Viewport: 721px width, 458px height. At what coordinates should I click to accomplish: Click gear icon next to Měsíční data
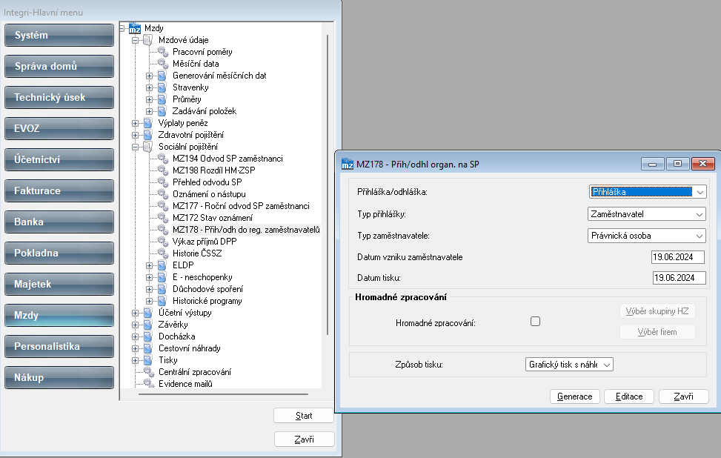pos(163,64)
